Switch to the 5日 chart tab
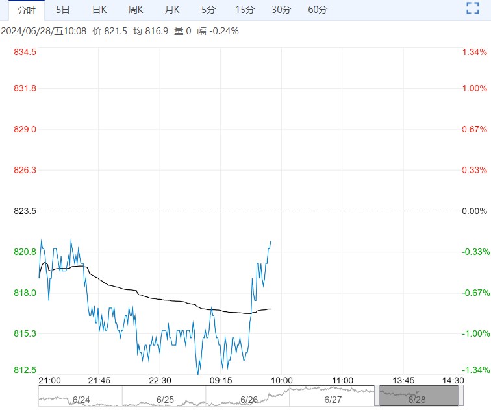Image resolution: width=491 pixels, height=410 pixels. pos(63,10)
